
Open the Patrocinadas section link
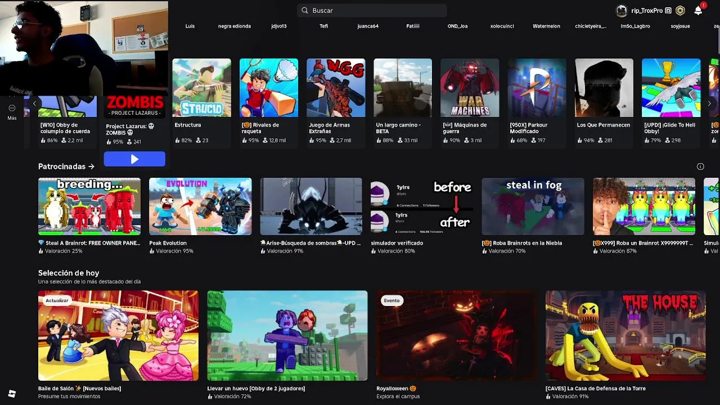pos(66,166)
